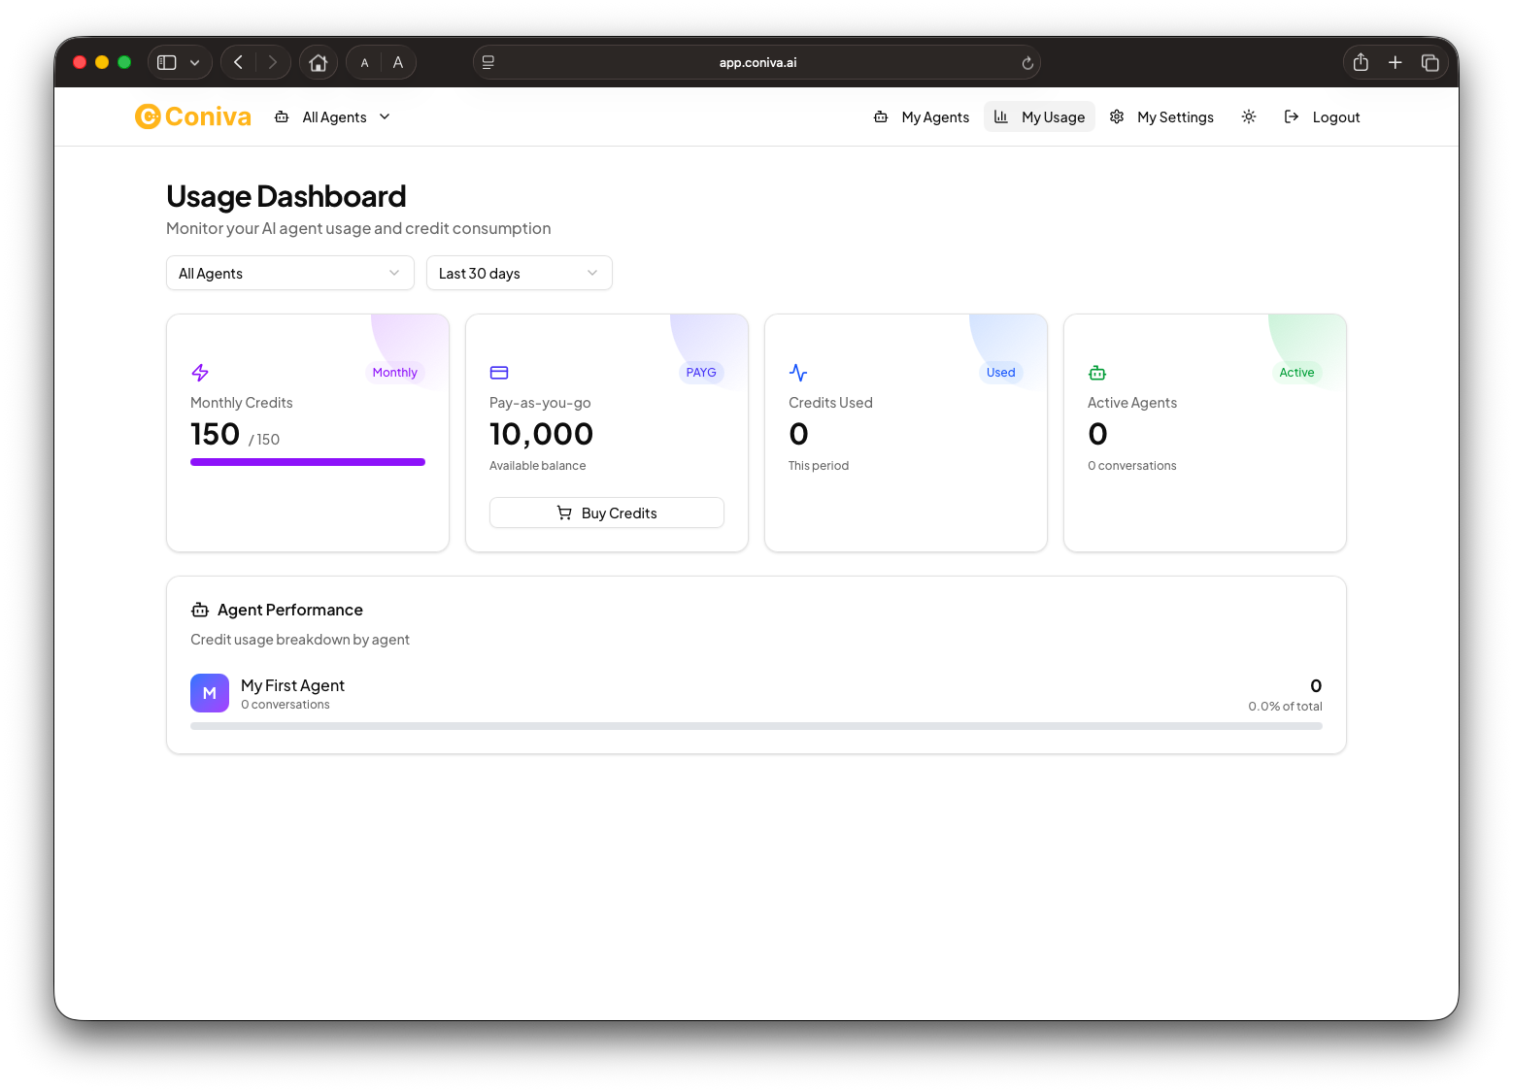Toggle the browser sidebar panel

point(165,61)
